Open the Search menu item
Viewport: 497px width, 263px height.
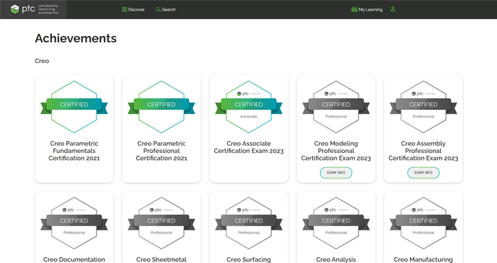tap(165, 9)
